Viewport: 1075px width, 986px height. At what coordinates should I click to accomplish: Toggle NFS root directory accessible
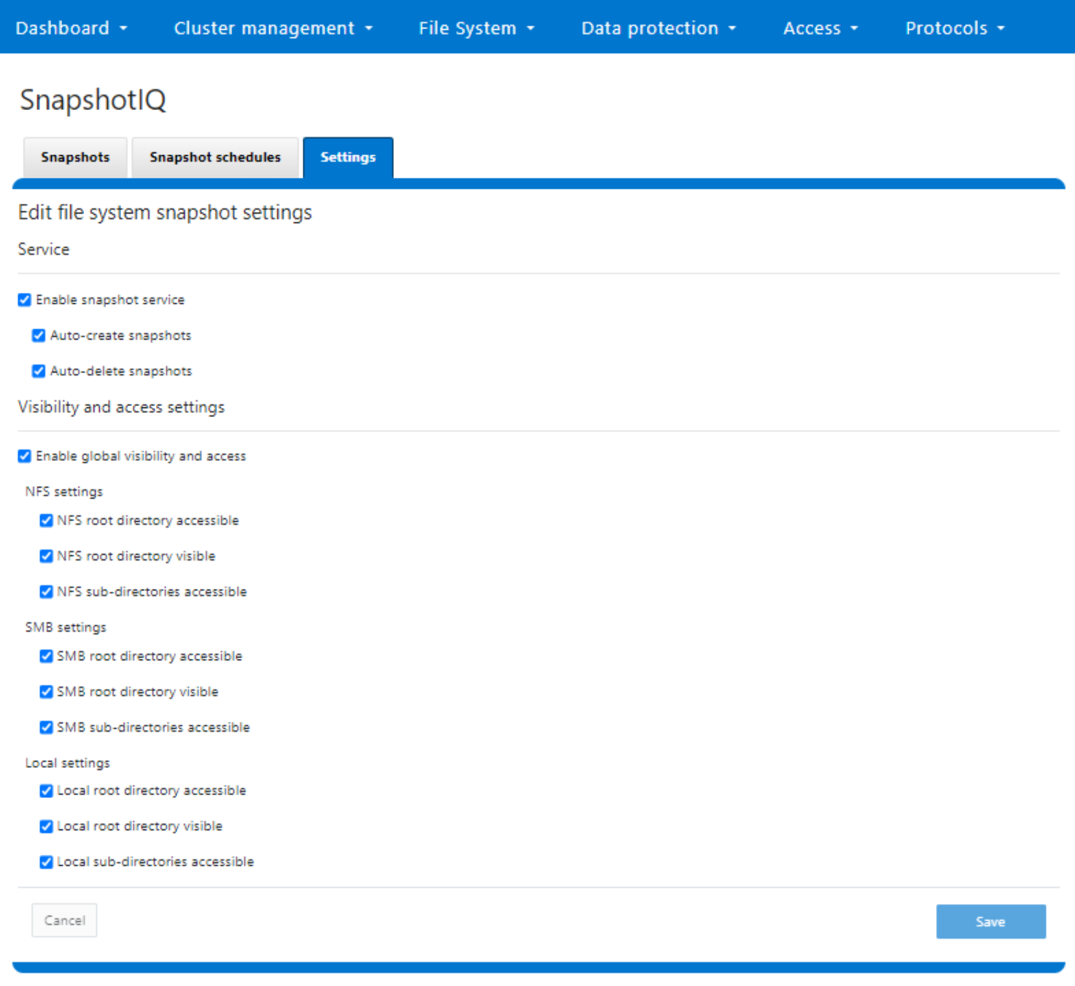[x=46, y=520]
